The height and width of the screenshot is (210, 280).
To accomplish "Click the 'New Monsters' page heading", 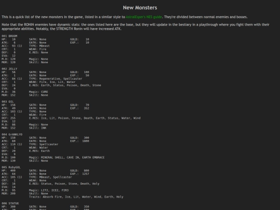I will [x=140, y=8].
